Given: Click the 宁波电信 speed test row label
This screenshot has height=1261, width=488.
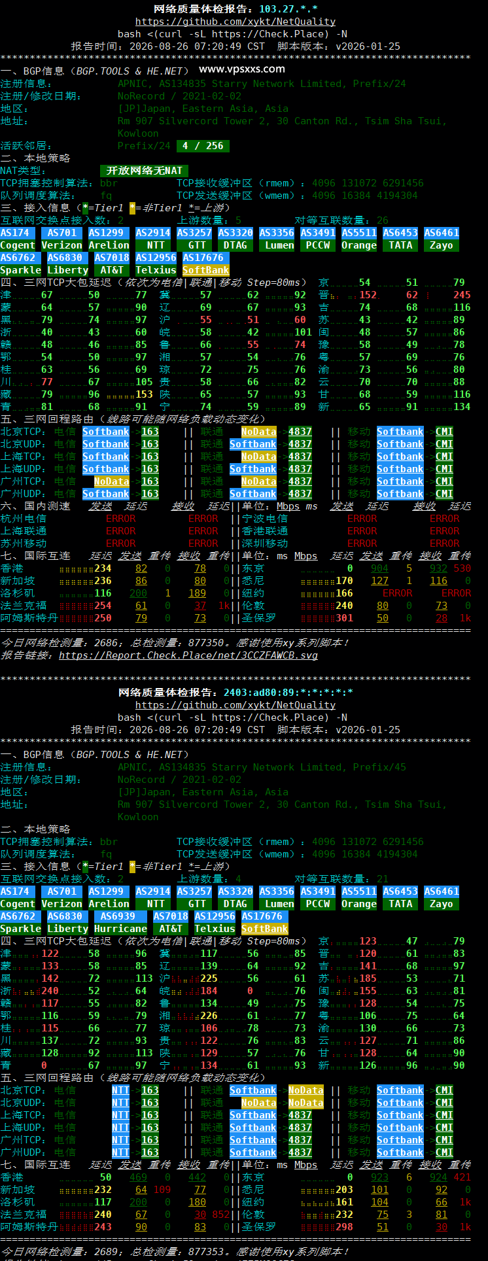Looking at the screenshot, I should [x=265, y=519].
